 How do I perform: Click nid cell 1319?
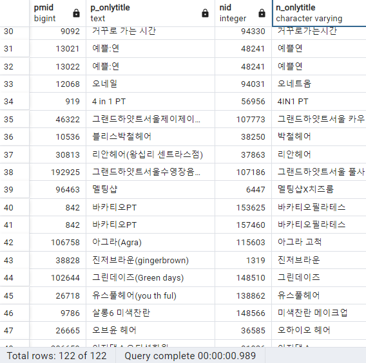pyautogui.click(x=243, y=260)
